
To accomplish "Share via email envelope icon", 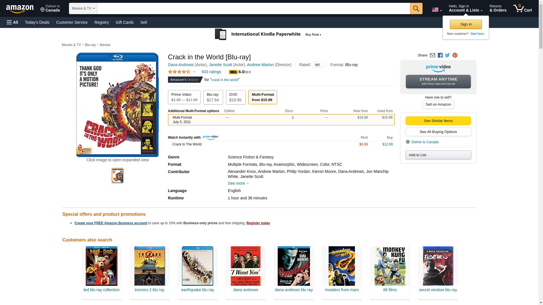I will [x=432, y=55].
